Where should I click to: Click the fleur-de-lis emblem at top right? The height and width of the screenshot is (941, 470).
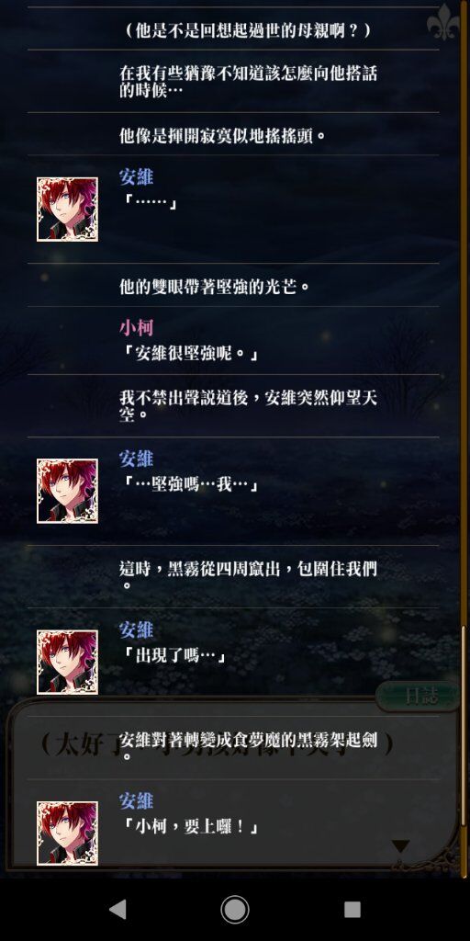point(442,22)
